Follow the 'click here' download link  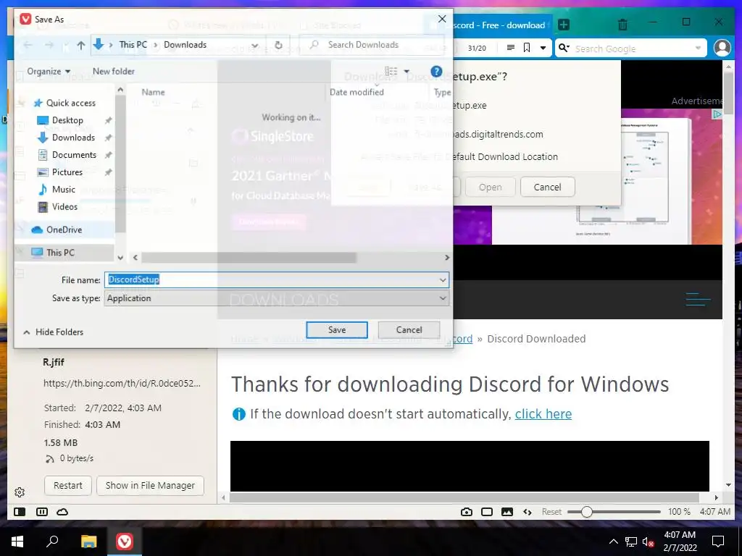[x=543, y=414]
